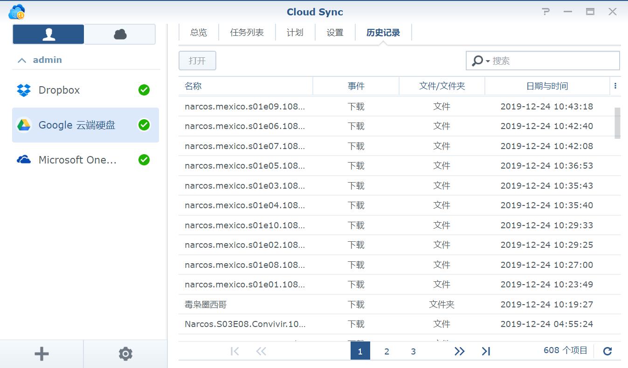The width and height of the screenshot is (628, 368).
Task: Select the 历史记录 tab
Action: click(x=383, y=33)
